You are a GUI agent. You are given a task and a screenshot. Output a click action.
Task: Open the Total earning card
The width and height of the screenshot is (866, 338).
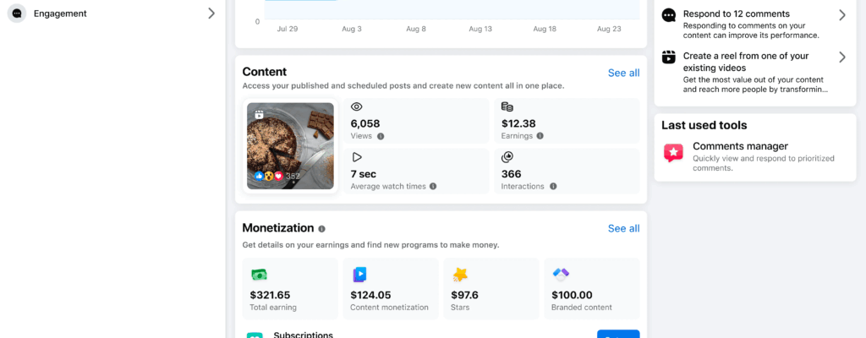click(x=289, y=289)
